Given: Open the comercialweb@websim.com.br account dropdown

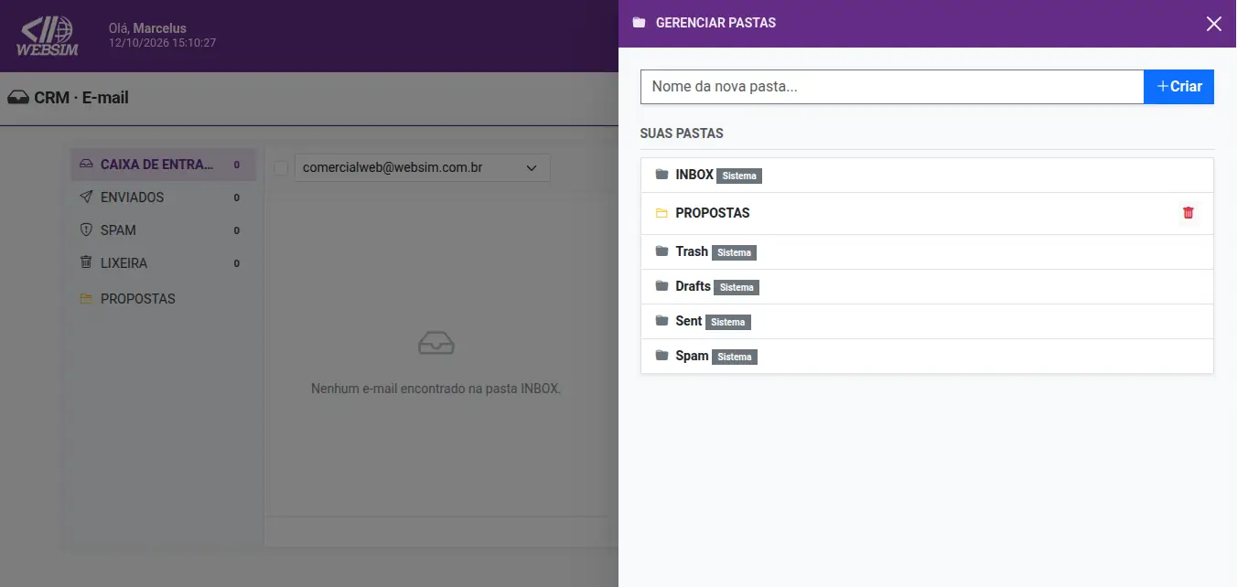Looking at the screenshot, I should click(423, 168).
